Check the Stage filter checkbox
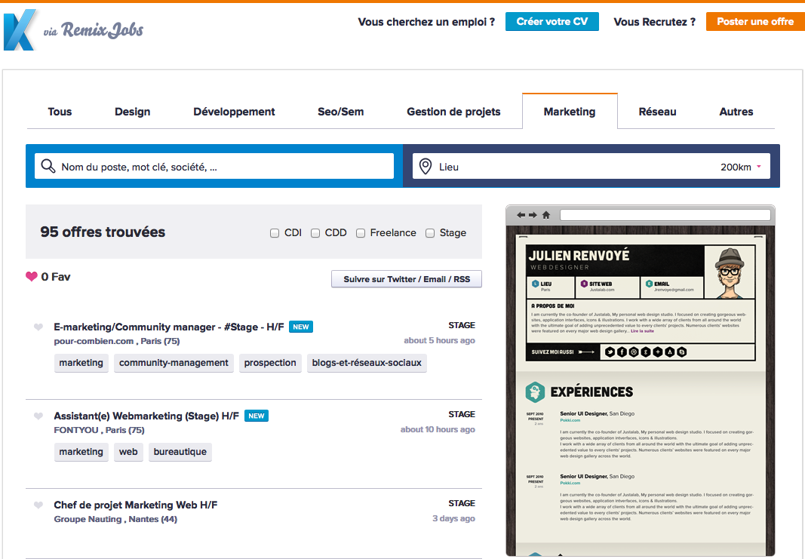The height and width of the screenshot is (559, 805). pyautogui.click(x=430, y=233)
